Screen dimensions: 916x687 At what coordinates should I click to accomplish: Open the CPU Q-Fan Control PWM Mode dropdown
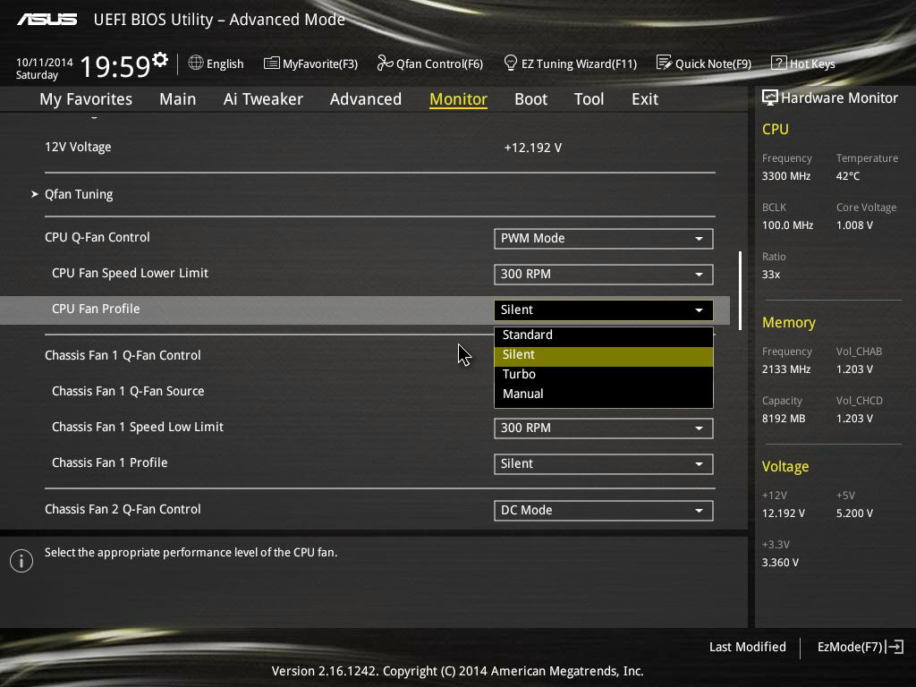603,238
